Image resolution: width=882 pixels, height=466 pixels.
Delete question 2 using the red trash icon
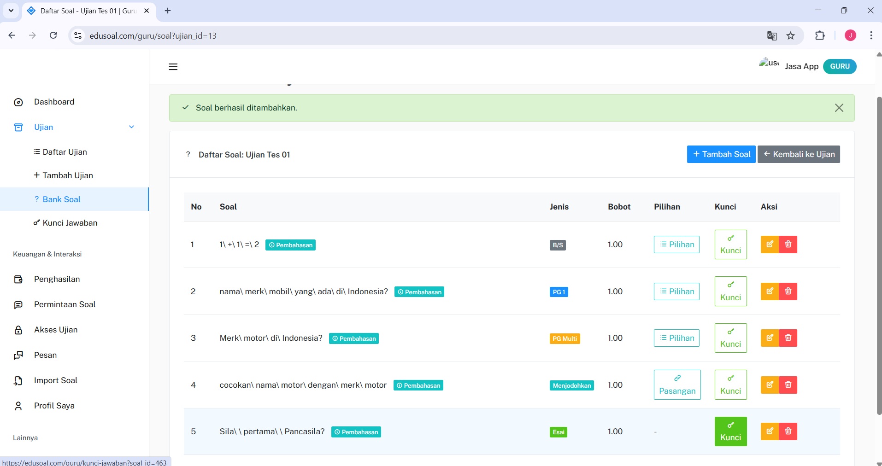(788, 291)
